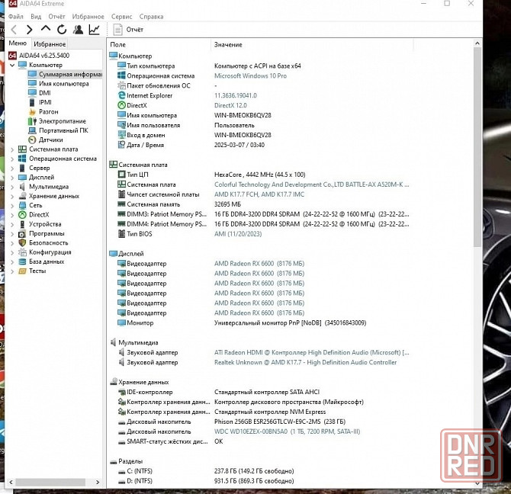Refresh the AIDA64 page
The height and width of the screenshot is (494, 511).
click(62, 30)
